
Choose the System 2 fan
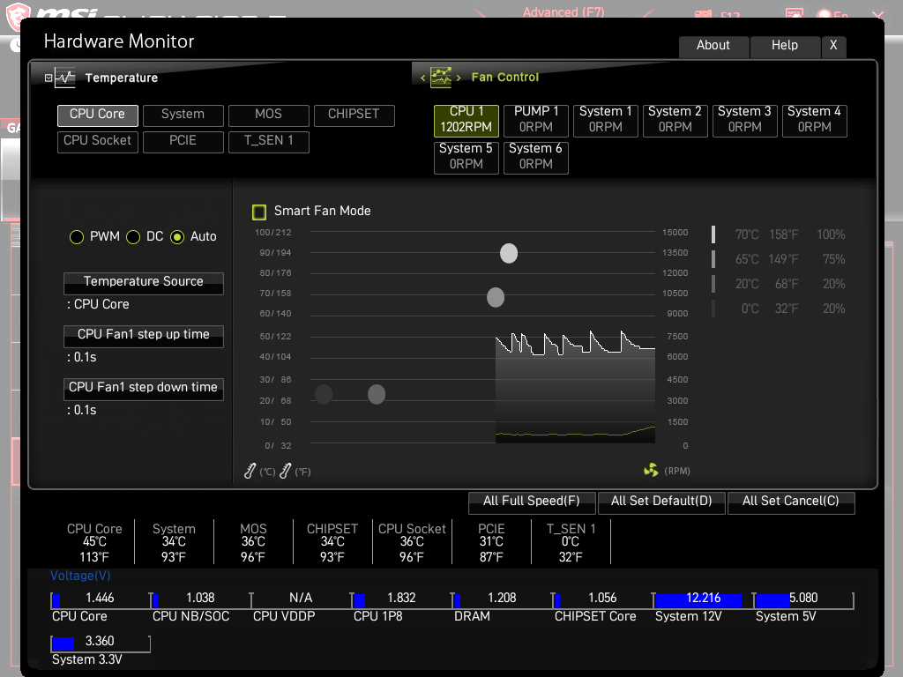point(675,120)
